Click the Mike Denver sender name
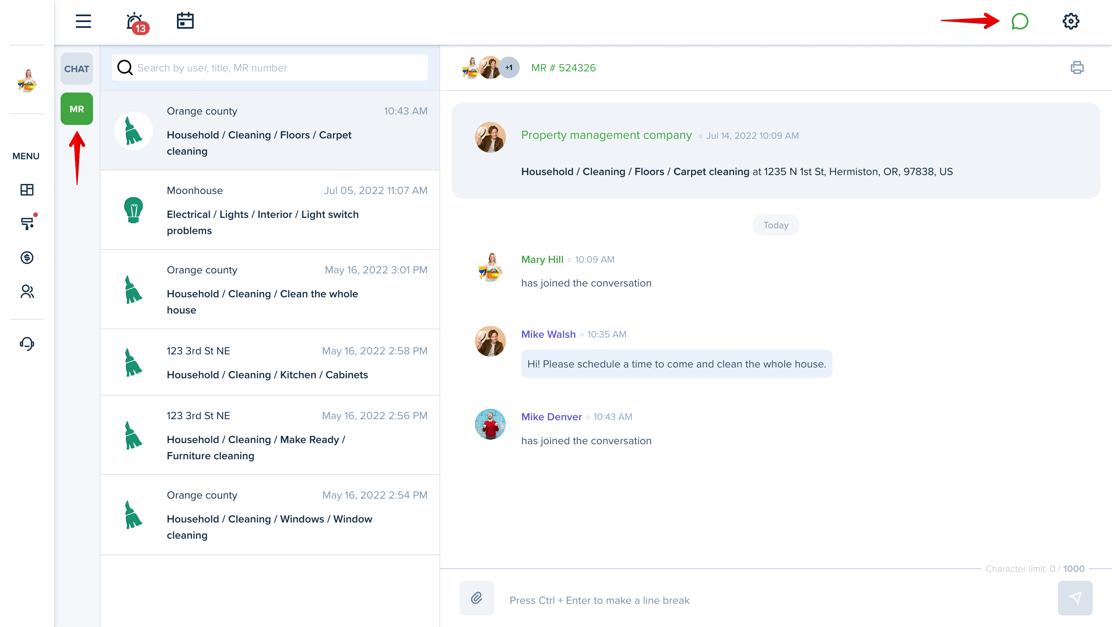The image size is (1112, 627). click(x=551, y=416)
